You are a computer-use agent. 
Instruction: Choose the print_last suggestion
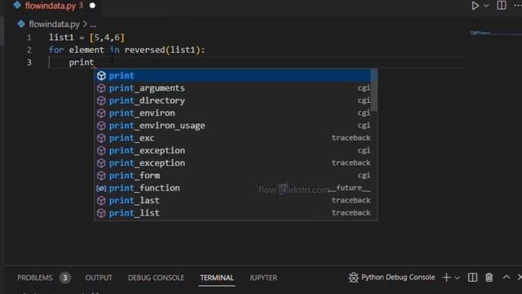pyautogui.click(x=232, y=201)
